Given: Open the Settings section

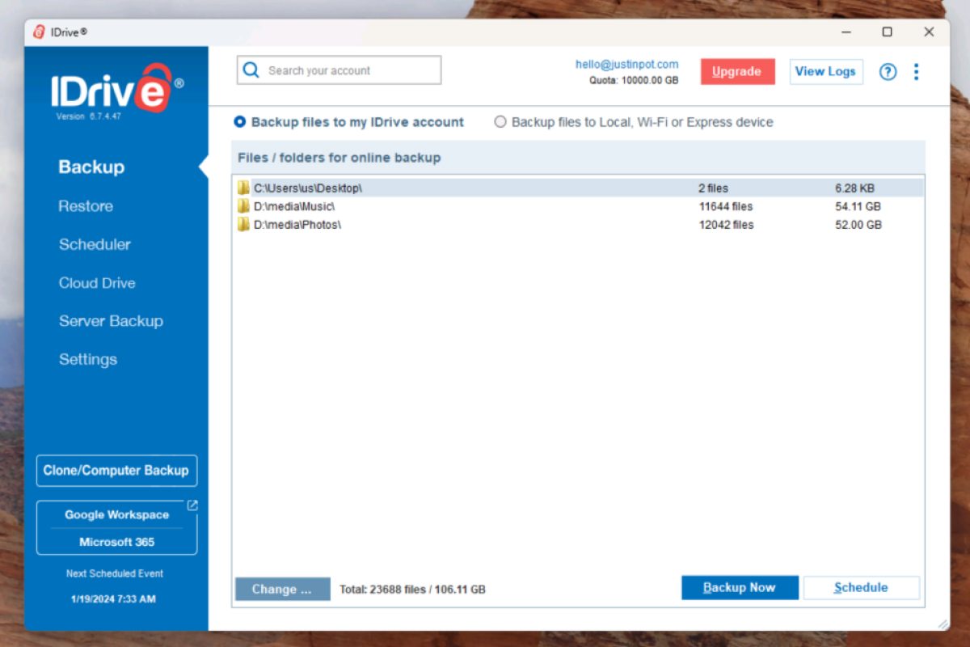Looking at the screenshot, I should pyautogui.click(x=88, y=359).
